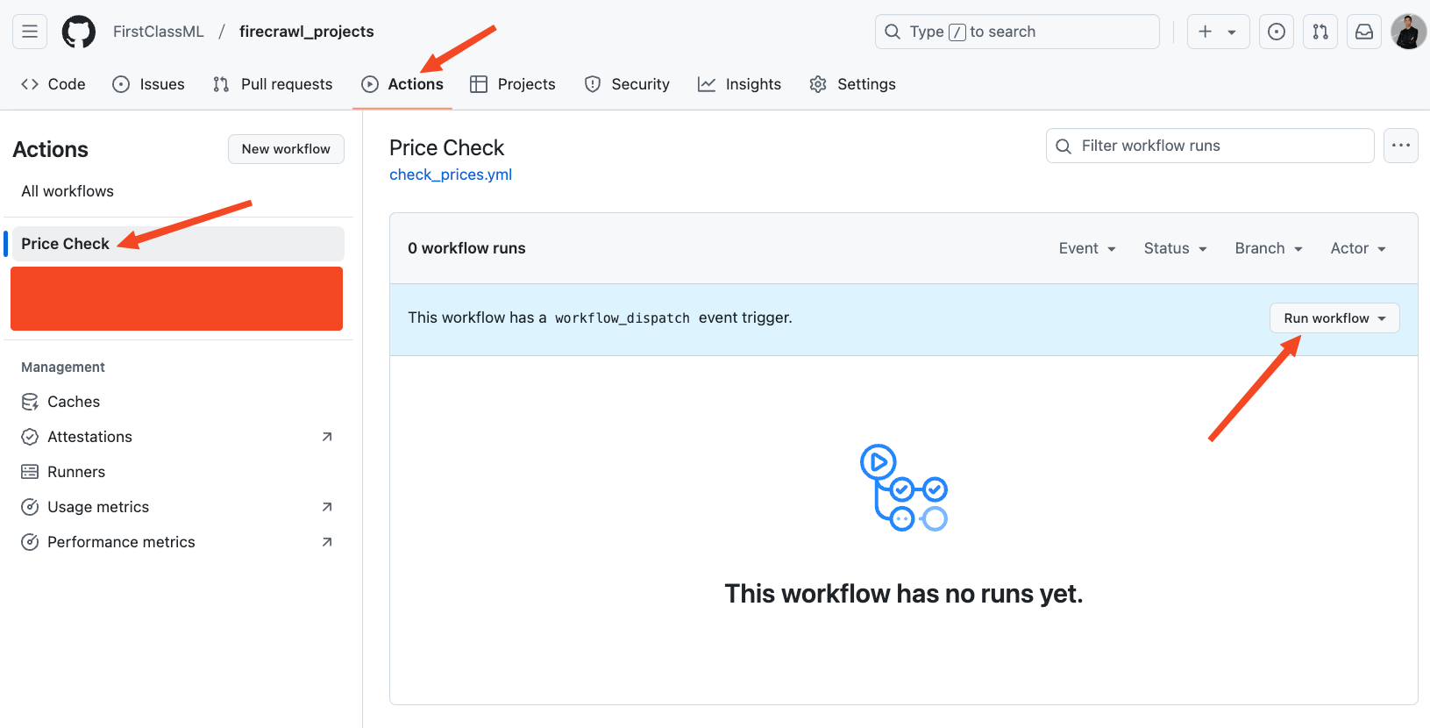Open Caches under Management
1430x728 pixels.
coord(74,402)
